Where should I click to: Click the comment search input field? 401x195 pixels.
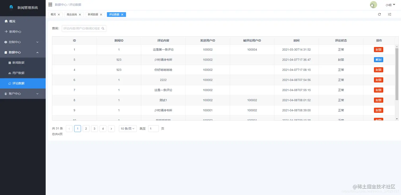pyautogui.click(x=84, y=29)
